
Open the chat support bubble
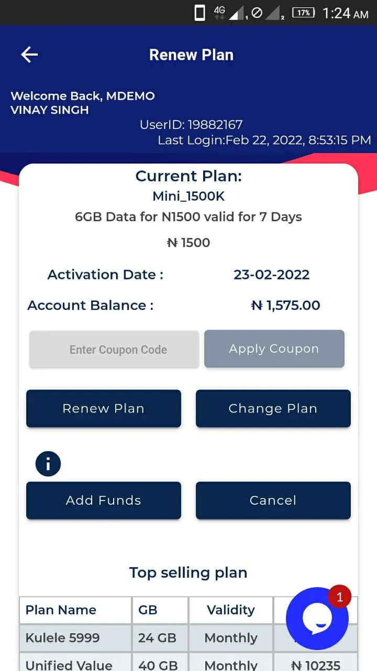coord(317,619)
